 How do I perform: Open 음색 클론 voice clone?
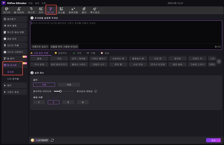(15, 25)
